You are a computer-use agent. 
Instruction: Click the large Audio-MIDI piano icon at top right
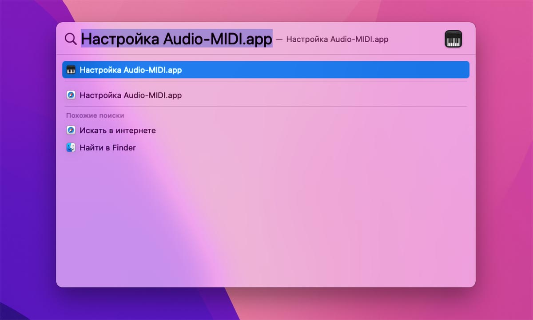[x=453, y=39]
